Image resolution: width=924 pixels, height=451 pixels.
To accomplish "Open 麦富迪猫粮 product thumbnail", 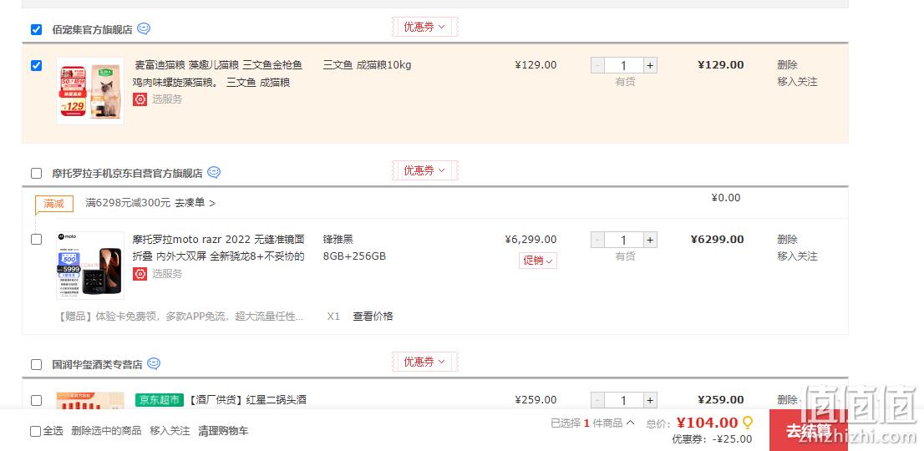I will coord(90,91).
